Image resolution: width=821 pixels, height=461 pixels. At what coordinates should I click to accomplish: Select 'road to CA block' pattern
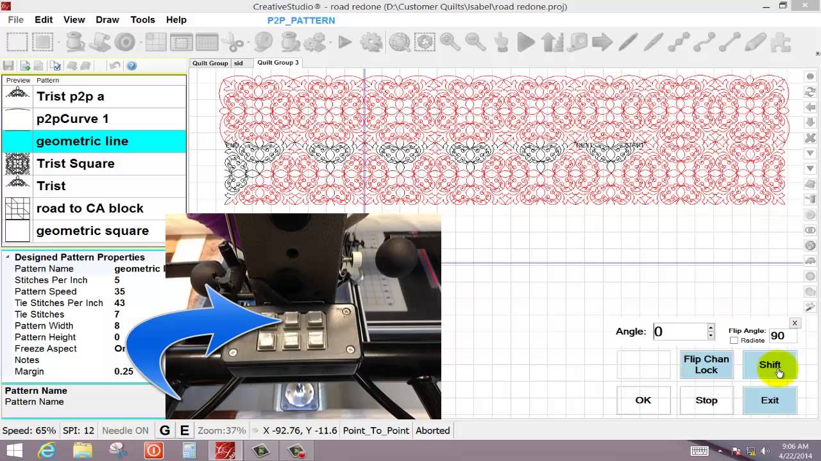coord(94,208)
